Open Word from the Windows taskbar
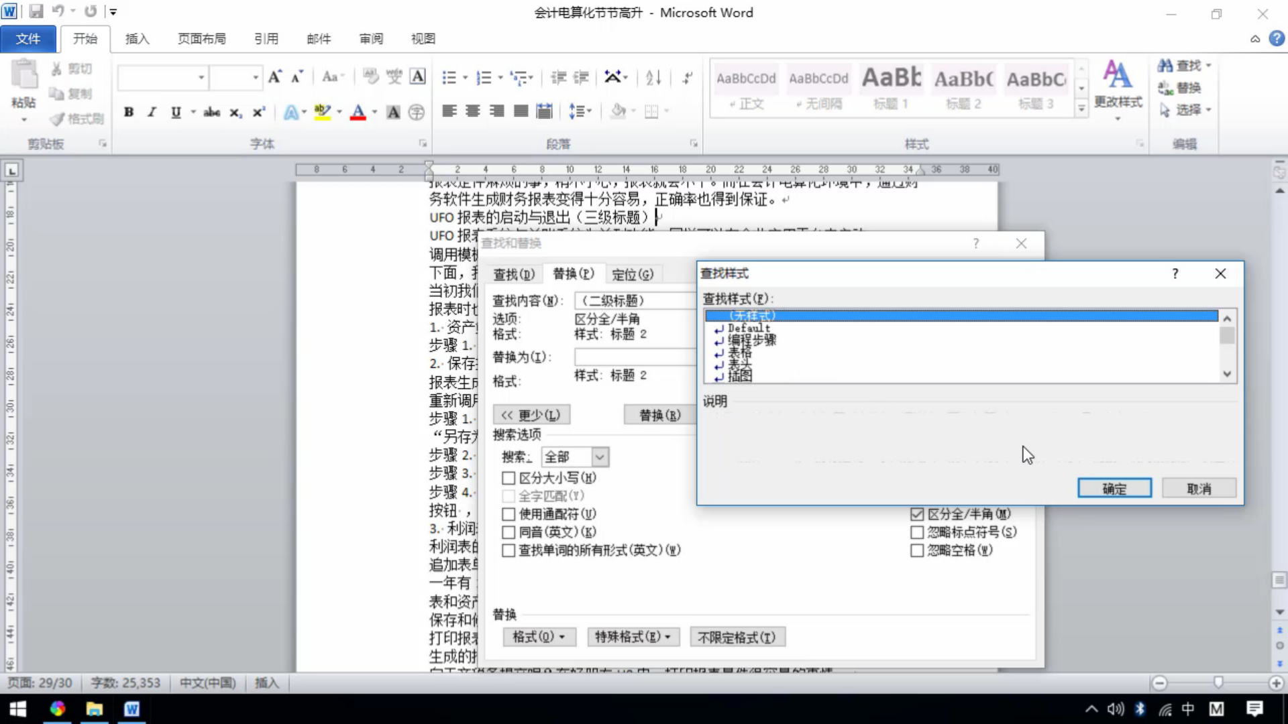Viewport: 1288px width, 724px height. click(x=131, y=709)
